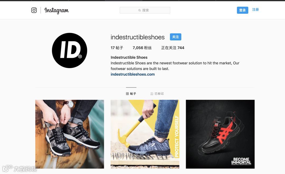Focus the 搜索 search field
Viewport: 285px width, 174px height.
click(x=145, y=10)
